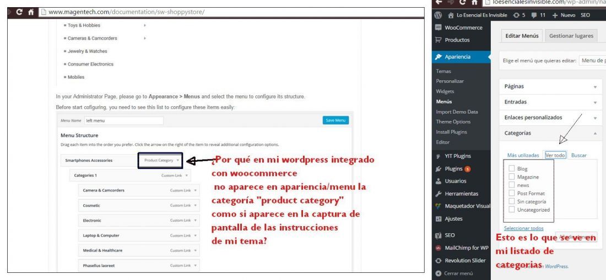Viewport: 606px width, 280px height.
Task: Click Jewelry & Watches list entry
Action: pos(88,51)
